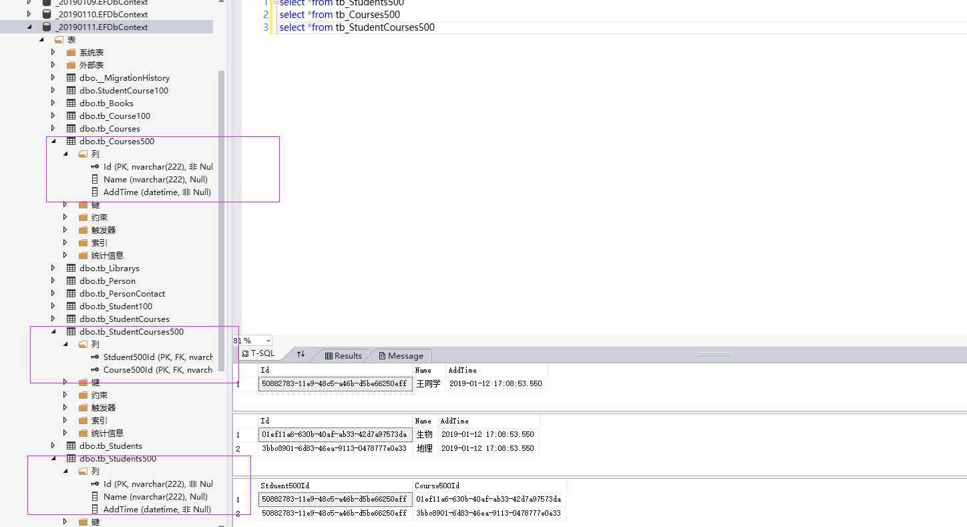
Task: Expand the dbo.tb_Person table node
Action: click(x=53, y=281)
